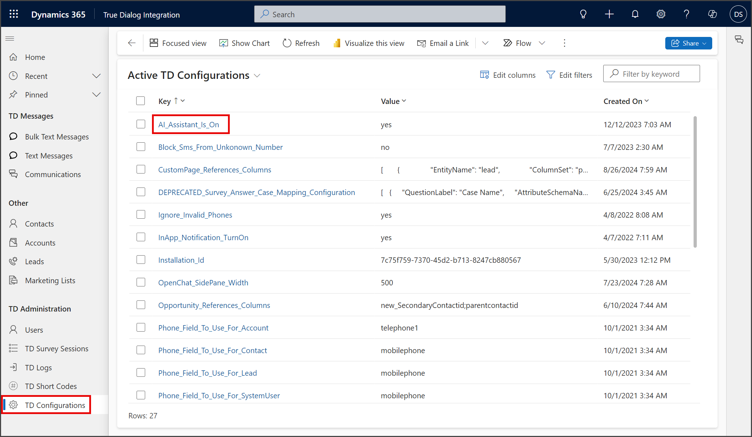Open the Email a Link dropdown arrow
The width and height of the screenshot is (752, 437).
[x=485, y=43]
